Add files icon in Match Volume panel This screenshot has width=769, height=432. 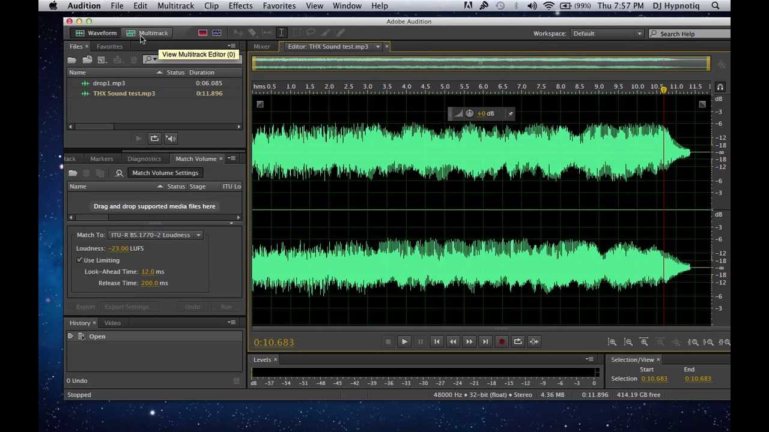coord(73,173)
